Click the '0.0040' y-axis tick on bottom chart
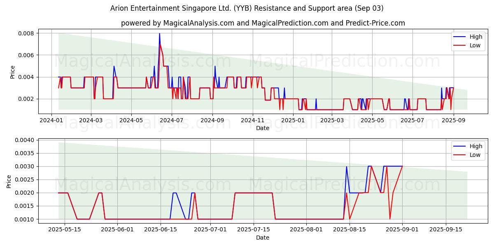 [25, 140]
